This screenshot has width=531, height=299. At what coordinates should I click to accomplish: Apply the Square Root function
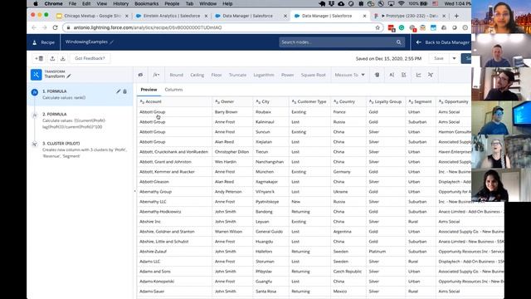[x=314, y=75]
